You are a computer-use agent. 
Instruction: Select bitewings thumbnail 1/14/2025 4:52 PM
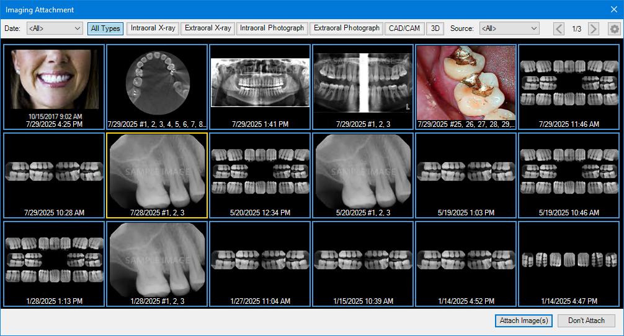click(466, 264)
